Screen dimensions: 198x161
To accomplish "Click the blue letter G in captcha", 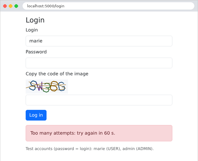I will [x=62, y=86].
